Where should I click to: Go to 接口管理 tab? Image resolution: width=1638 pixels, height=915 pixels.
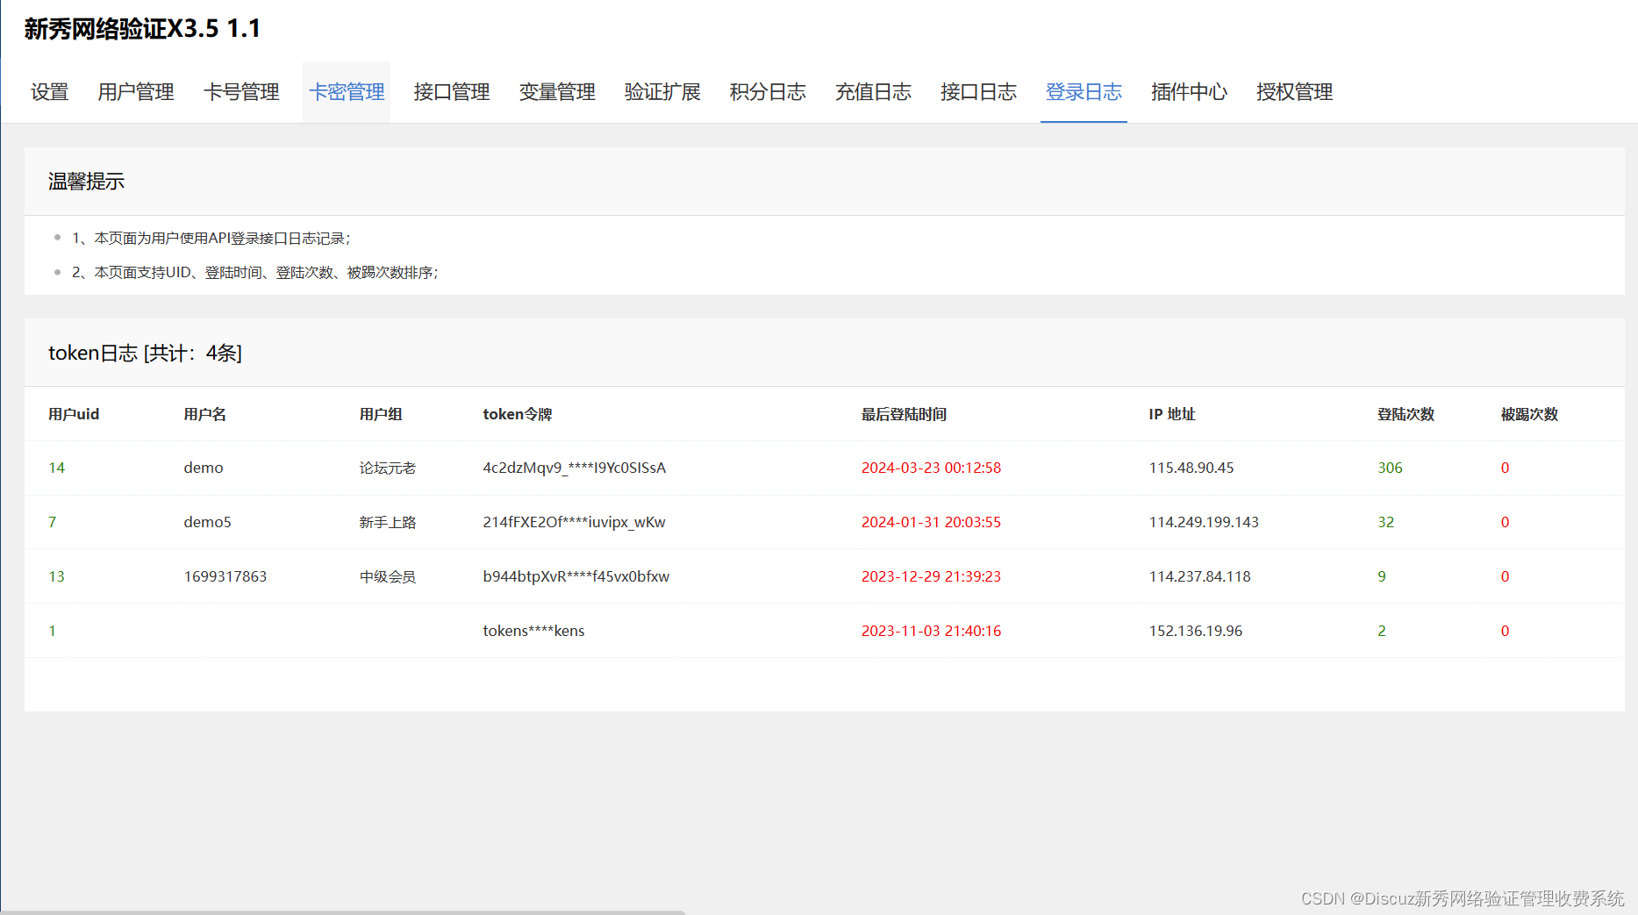pos(452,92)
